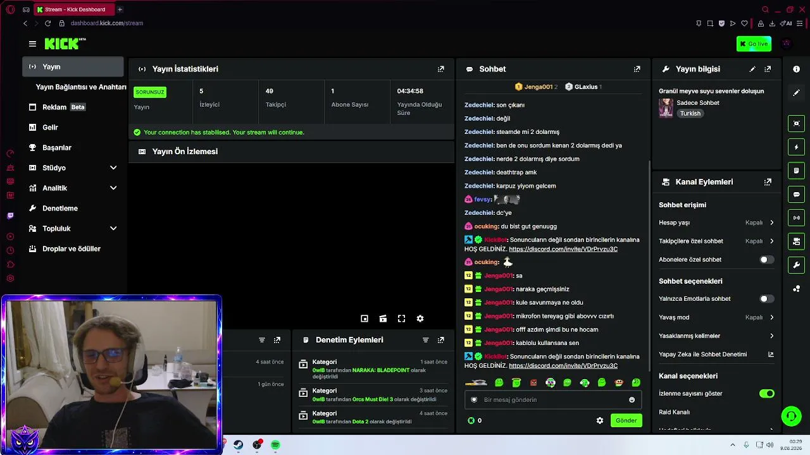Viewport: 810px width, 455px height.
Task: Open Yavaş mod options
Action: point(716,317)
